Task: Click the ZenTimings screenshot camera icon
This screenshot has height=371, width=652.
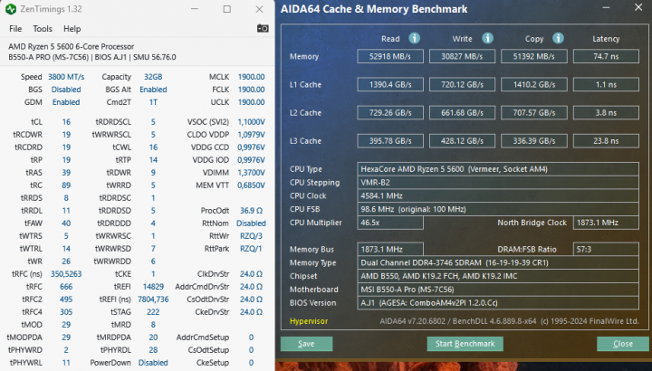Action: tap(263, 28)
